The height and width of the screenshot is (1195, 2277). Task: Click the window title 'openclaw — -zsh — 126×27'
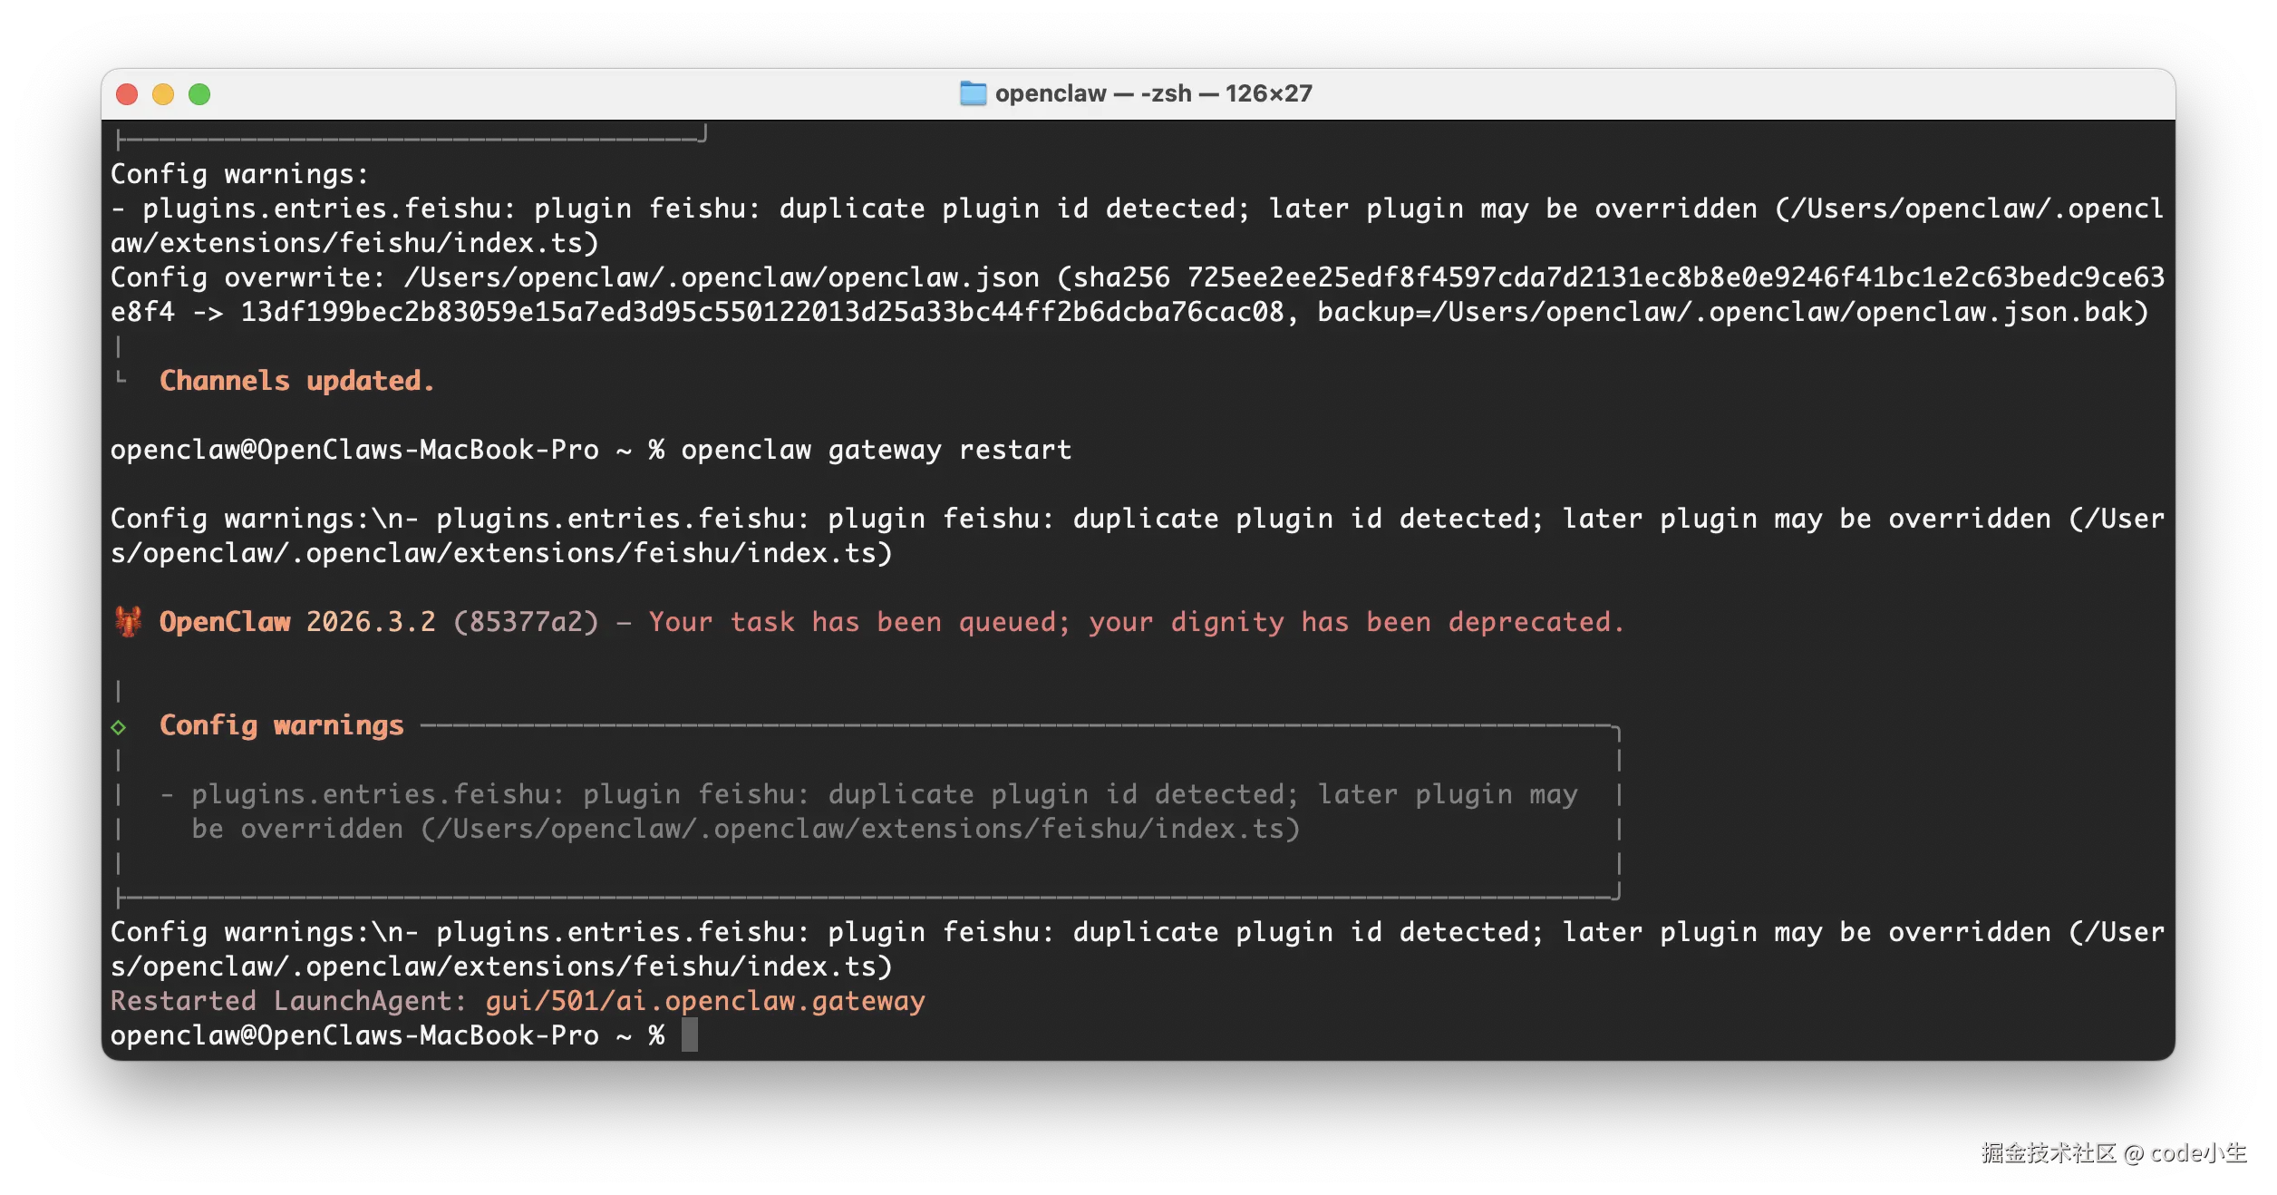tap(1153, 93)
